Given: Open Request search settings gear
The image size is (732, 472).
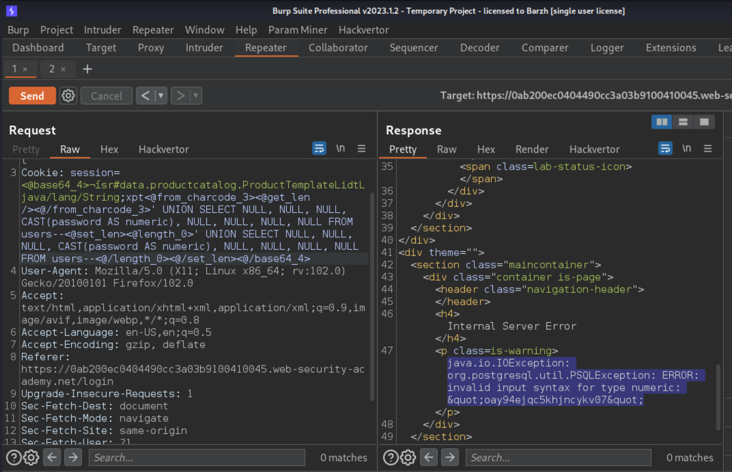Looking at the screenshot, I should click(x=31, y=458).
